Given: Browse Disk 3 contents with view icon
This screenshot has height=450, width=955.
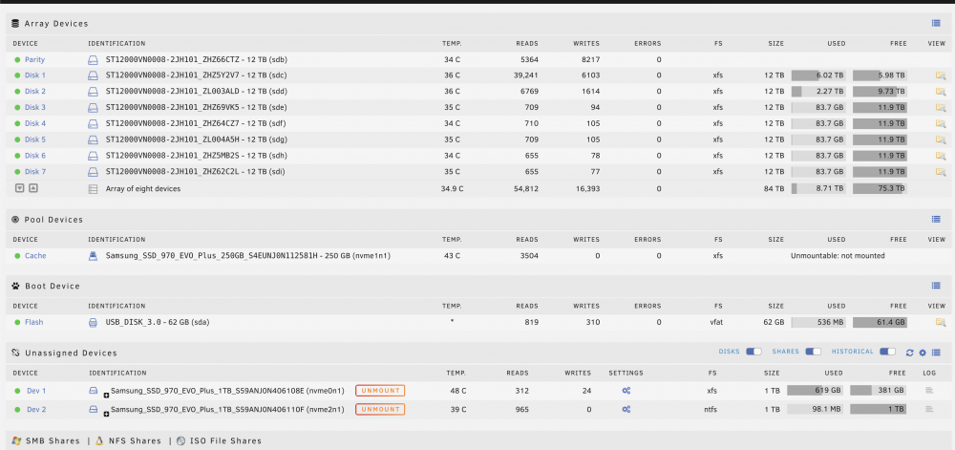Looking at the screenshot, I should click(x=941, y=108).
